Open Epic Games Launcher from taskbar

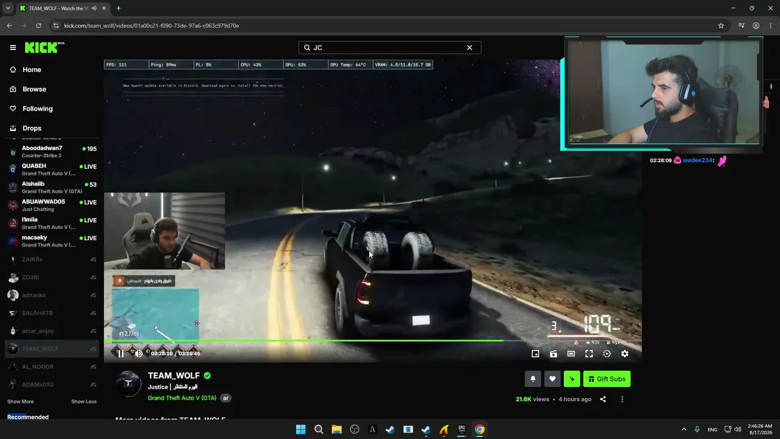(462, 429)
